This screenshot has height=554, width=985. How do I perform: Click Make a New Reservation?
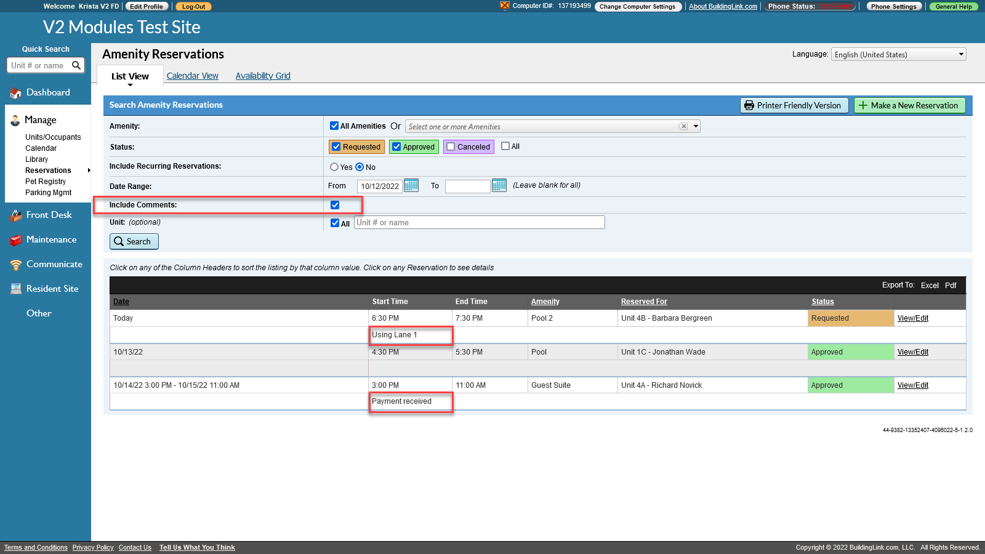910,105
